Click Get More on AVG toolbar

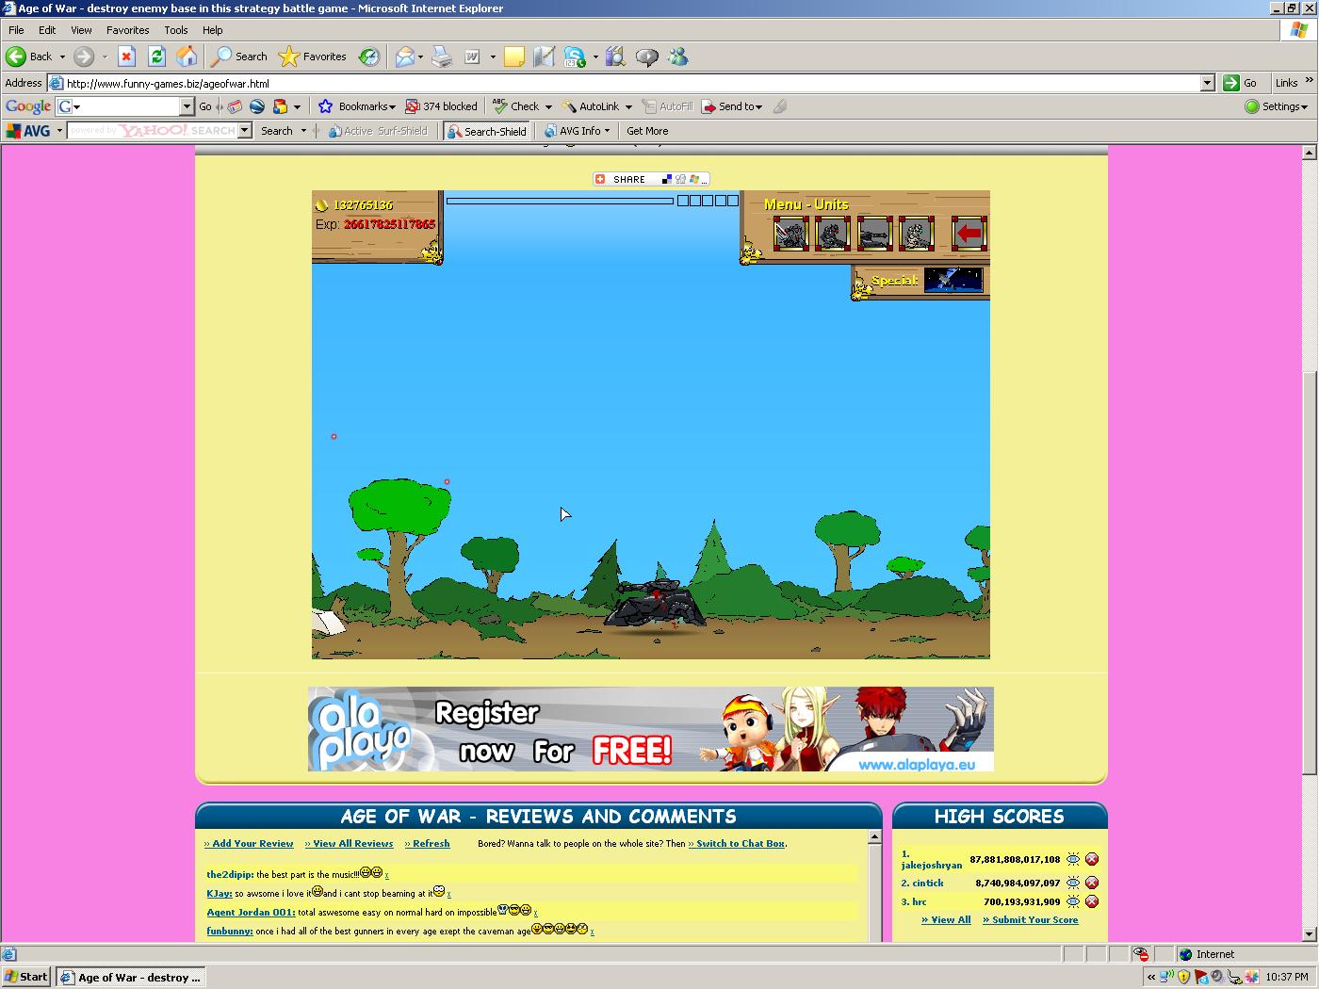(647, 131)
